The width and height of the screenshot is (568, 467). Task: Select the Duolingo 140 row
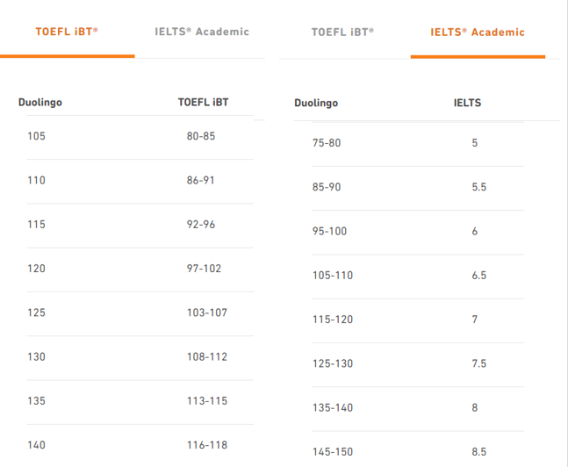140,445
